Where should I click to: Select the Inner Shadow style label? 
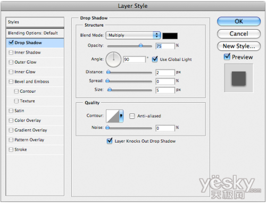click(x=28, y=52)
